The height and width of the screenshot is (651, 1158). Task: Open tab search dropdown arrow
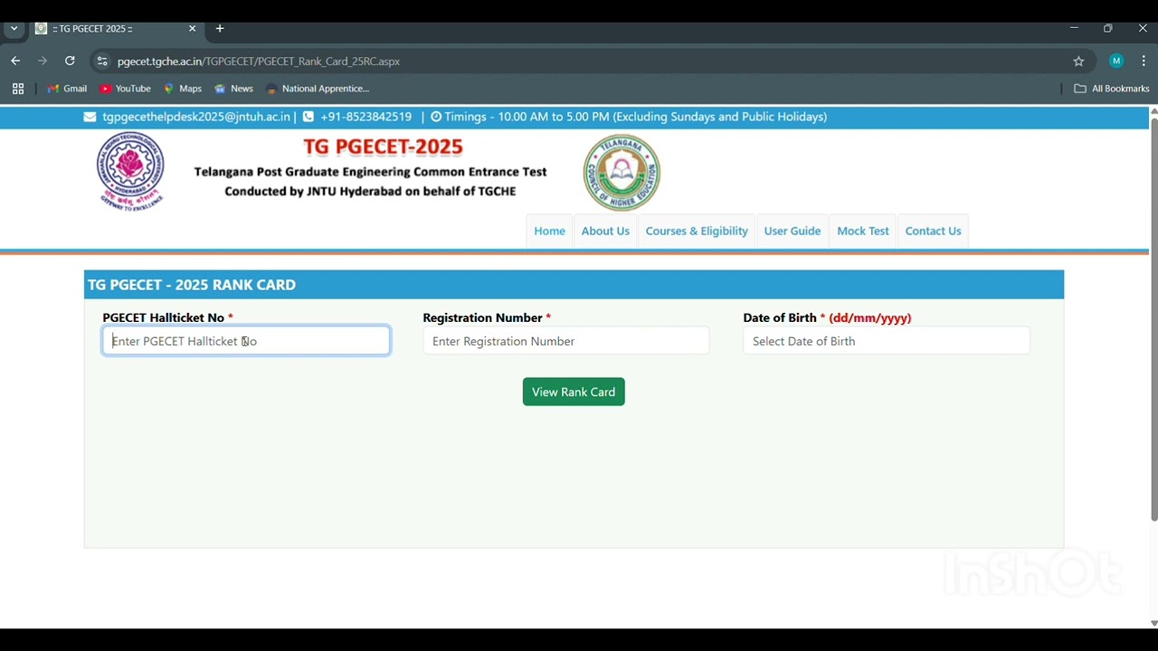point(14,28)
